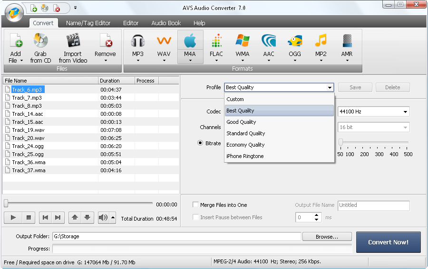Select WAV output format icon
428x269 pixels.
tap(164, 41)
